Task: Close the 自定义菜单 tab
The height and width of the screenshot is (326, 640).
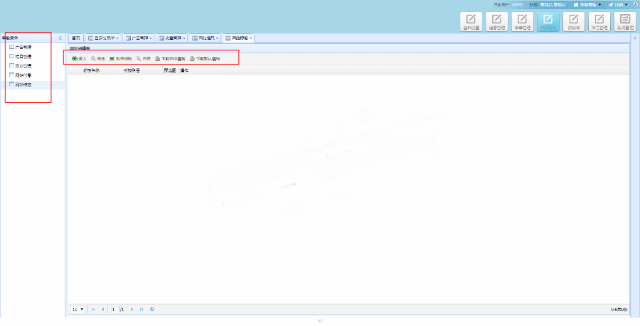Action: 117,38
